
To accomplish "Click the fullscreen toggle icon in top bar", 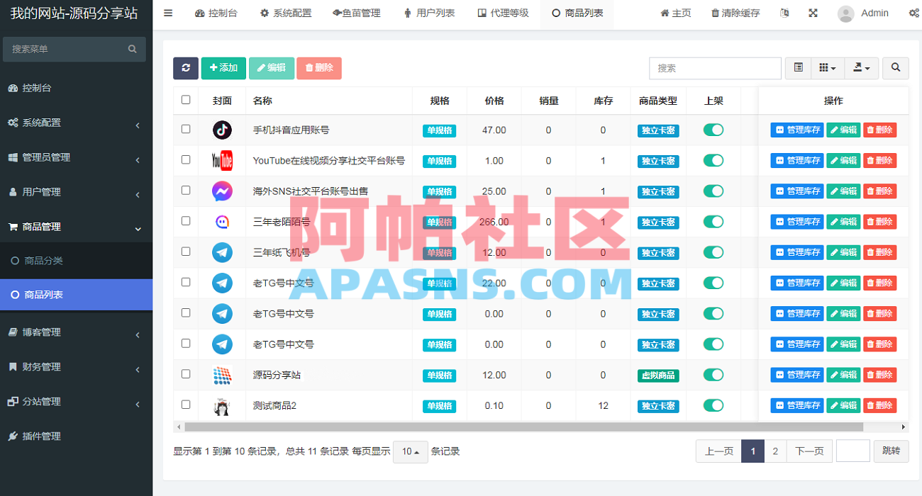I will (x=812, y=13).
